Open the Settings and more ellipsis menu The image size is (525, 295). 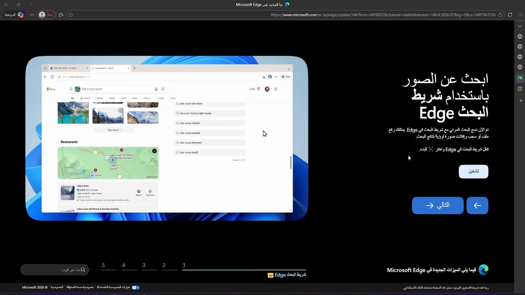pyautogui.click(x=32, y=15)
